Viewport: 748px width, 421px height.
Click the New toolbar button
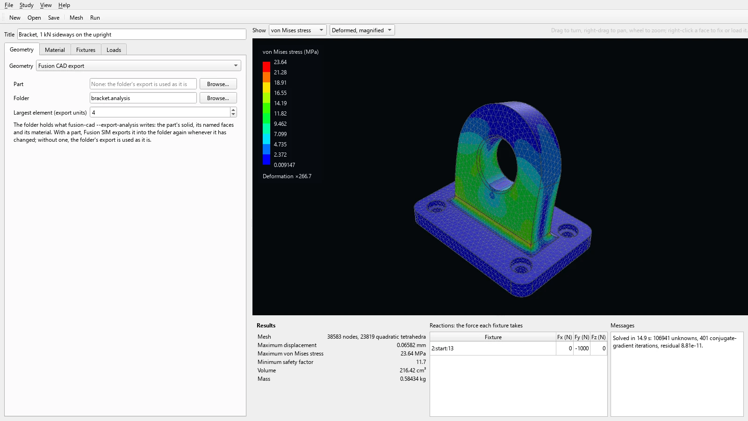pos(15,18)
